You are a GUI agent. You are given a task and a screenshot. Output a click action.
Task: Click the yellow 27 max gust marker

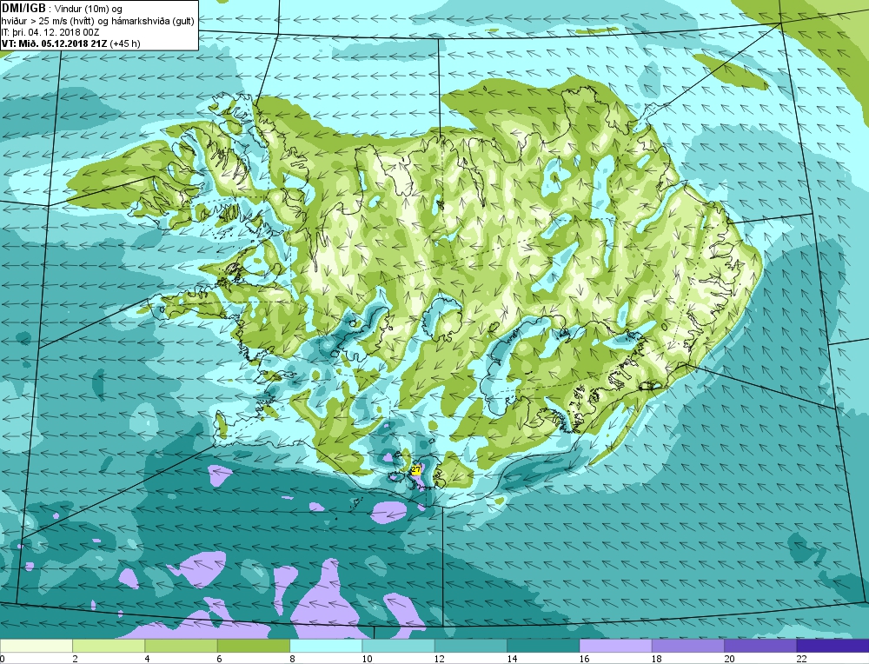click(416, 470)
